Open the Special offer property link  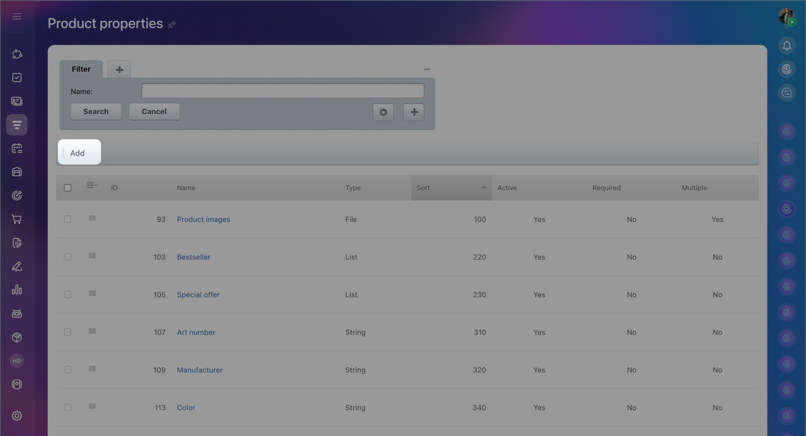198,295
